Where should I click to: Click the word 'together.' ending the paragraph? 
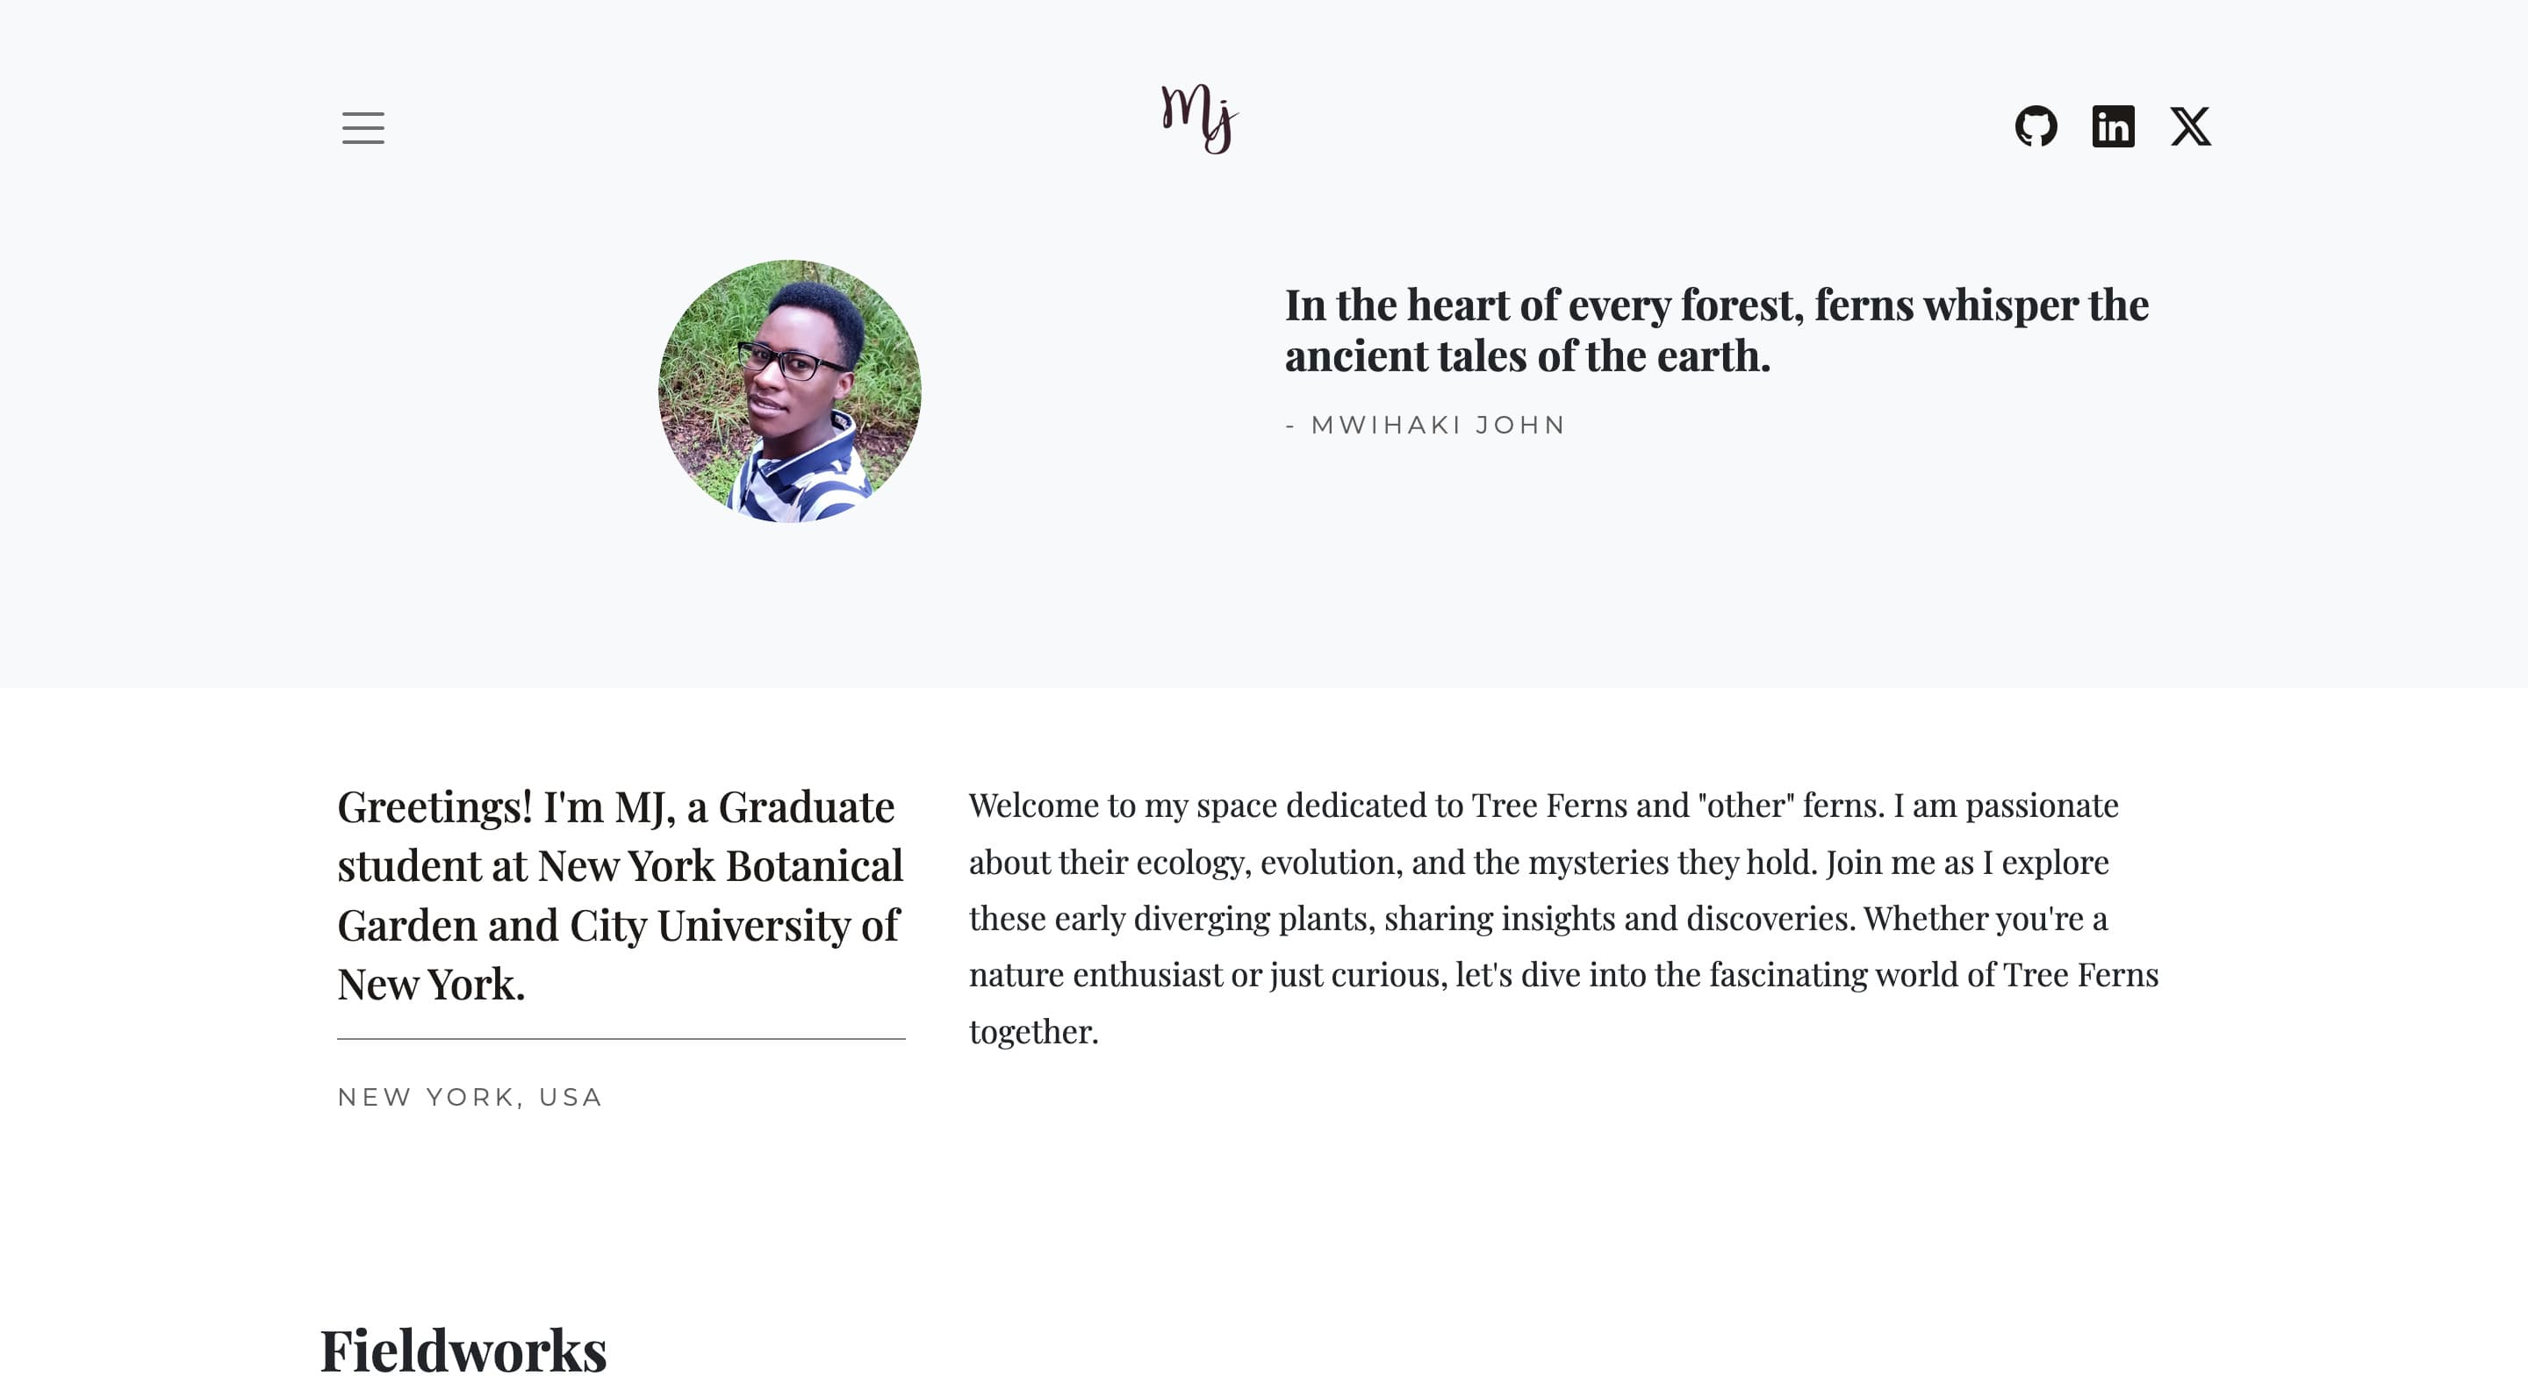(1033, 1032)
